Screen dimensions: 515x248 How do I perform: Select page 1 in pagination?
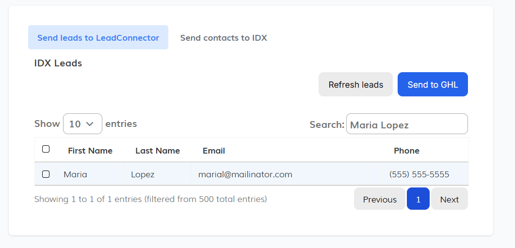(418, 199)
